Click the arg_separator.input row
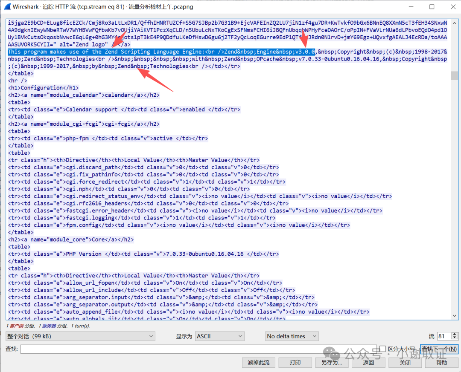The image size is (461, 372). (x=161, y=297)
